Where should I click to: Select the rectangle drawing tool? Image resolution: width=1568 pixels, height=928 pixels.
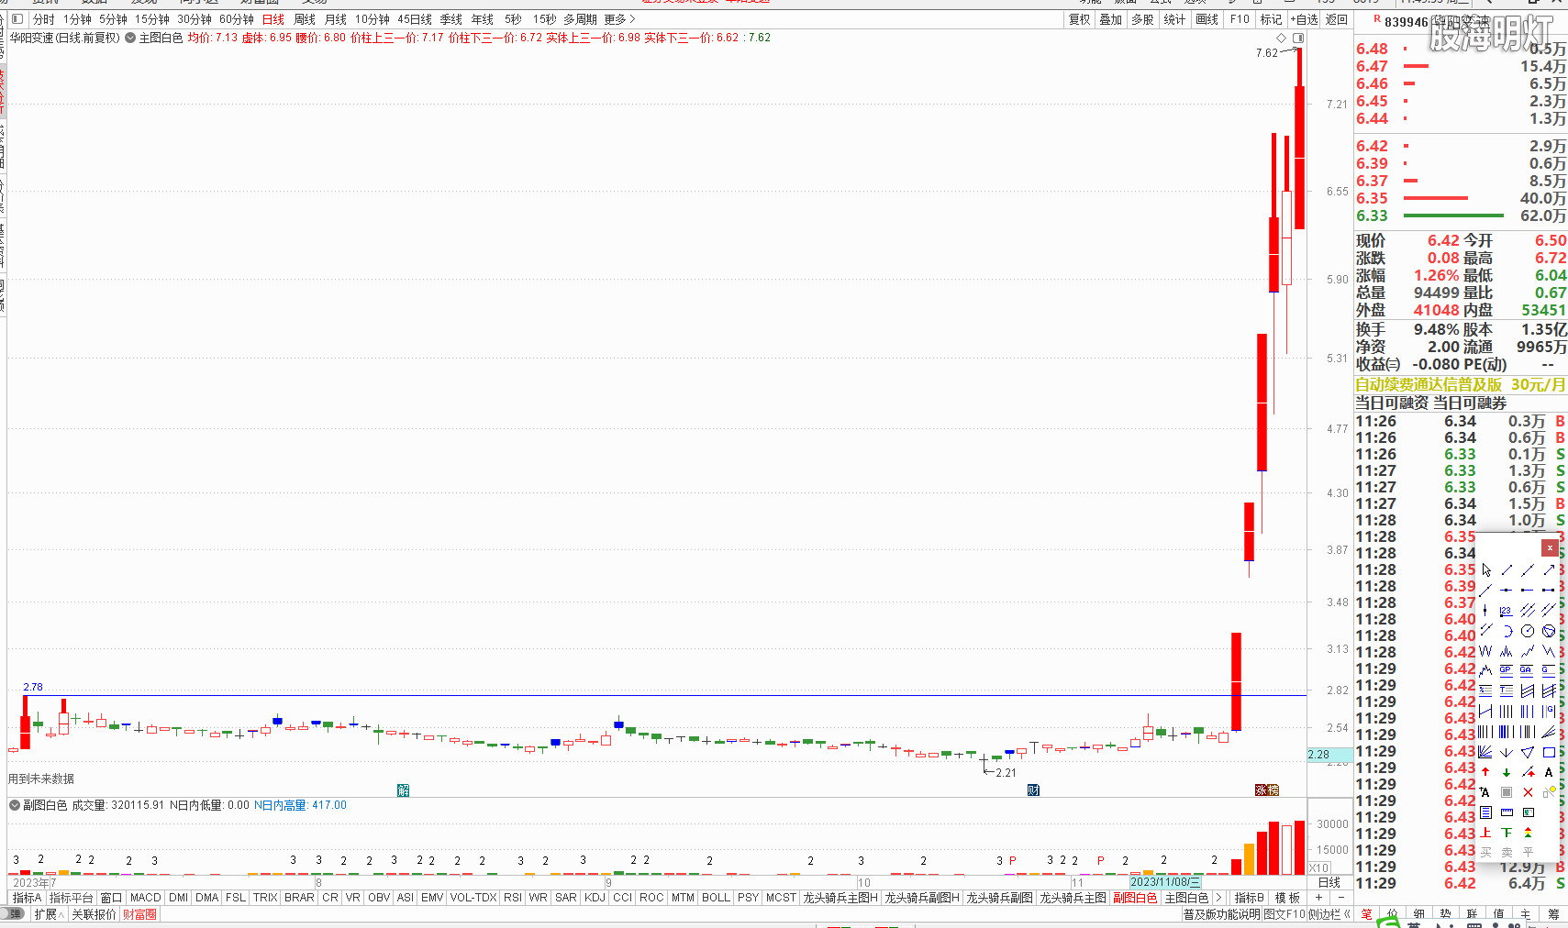(1549, 752)
